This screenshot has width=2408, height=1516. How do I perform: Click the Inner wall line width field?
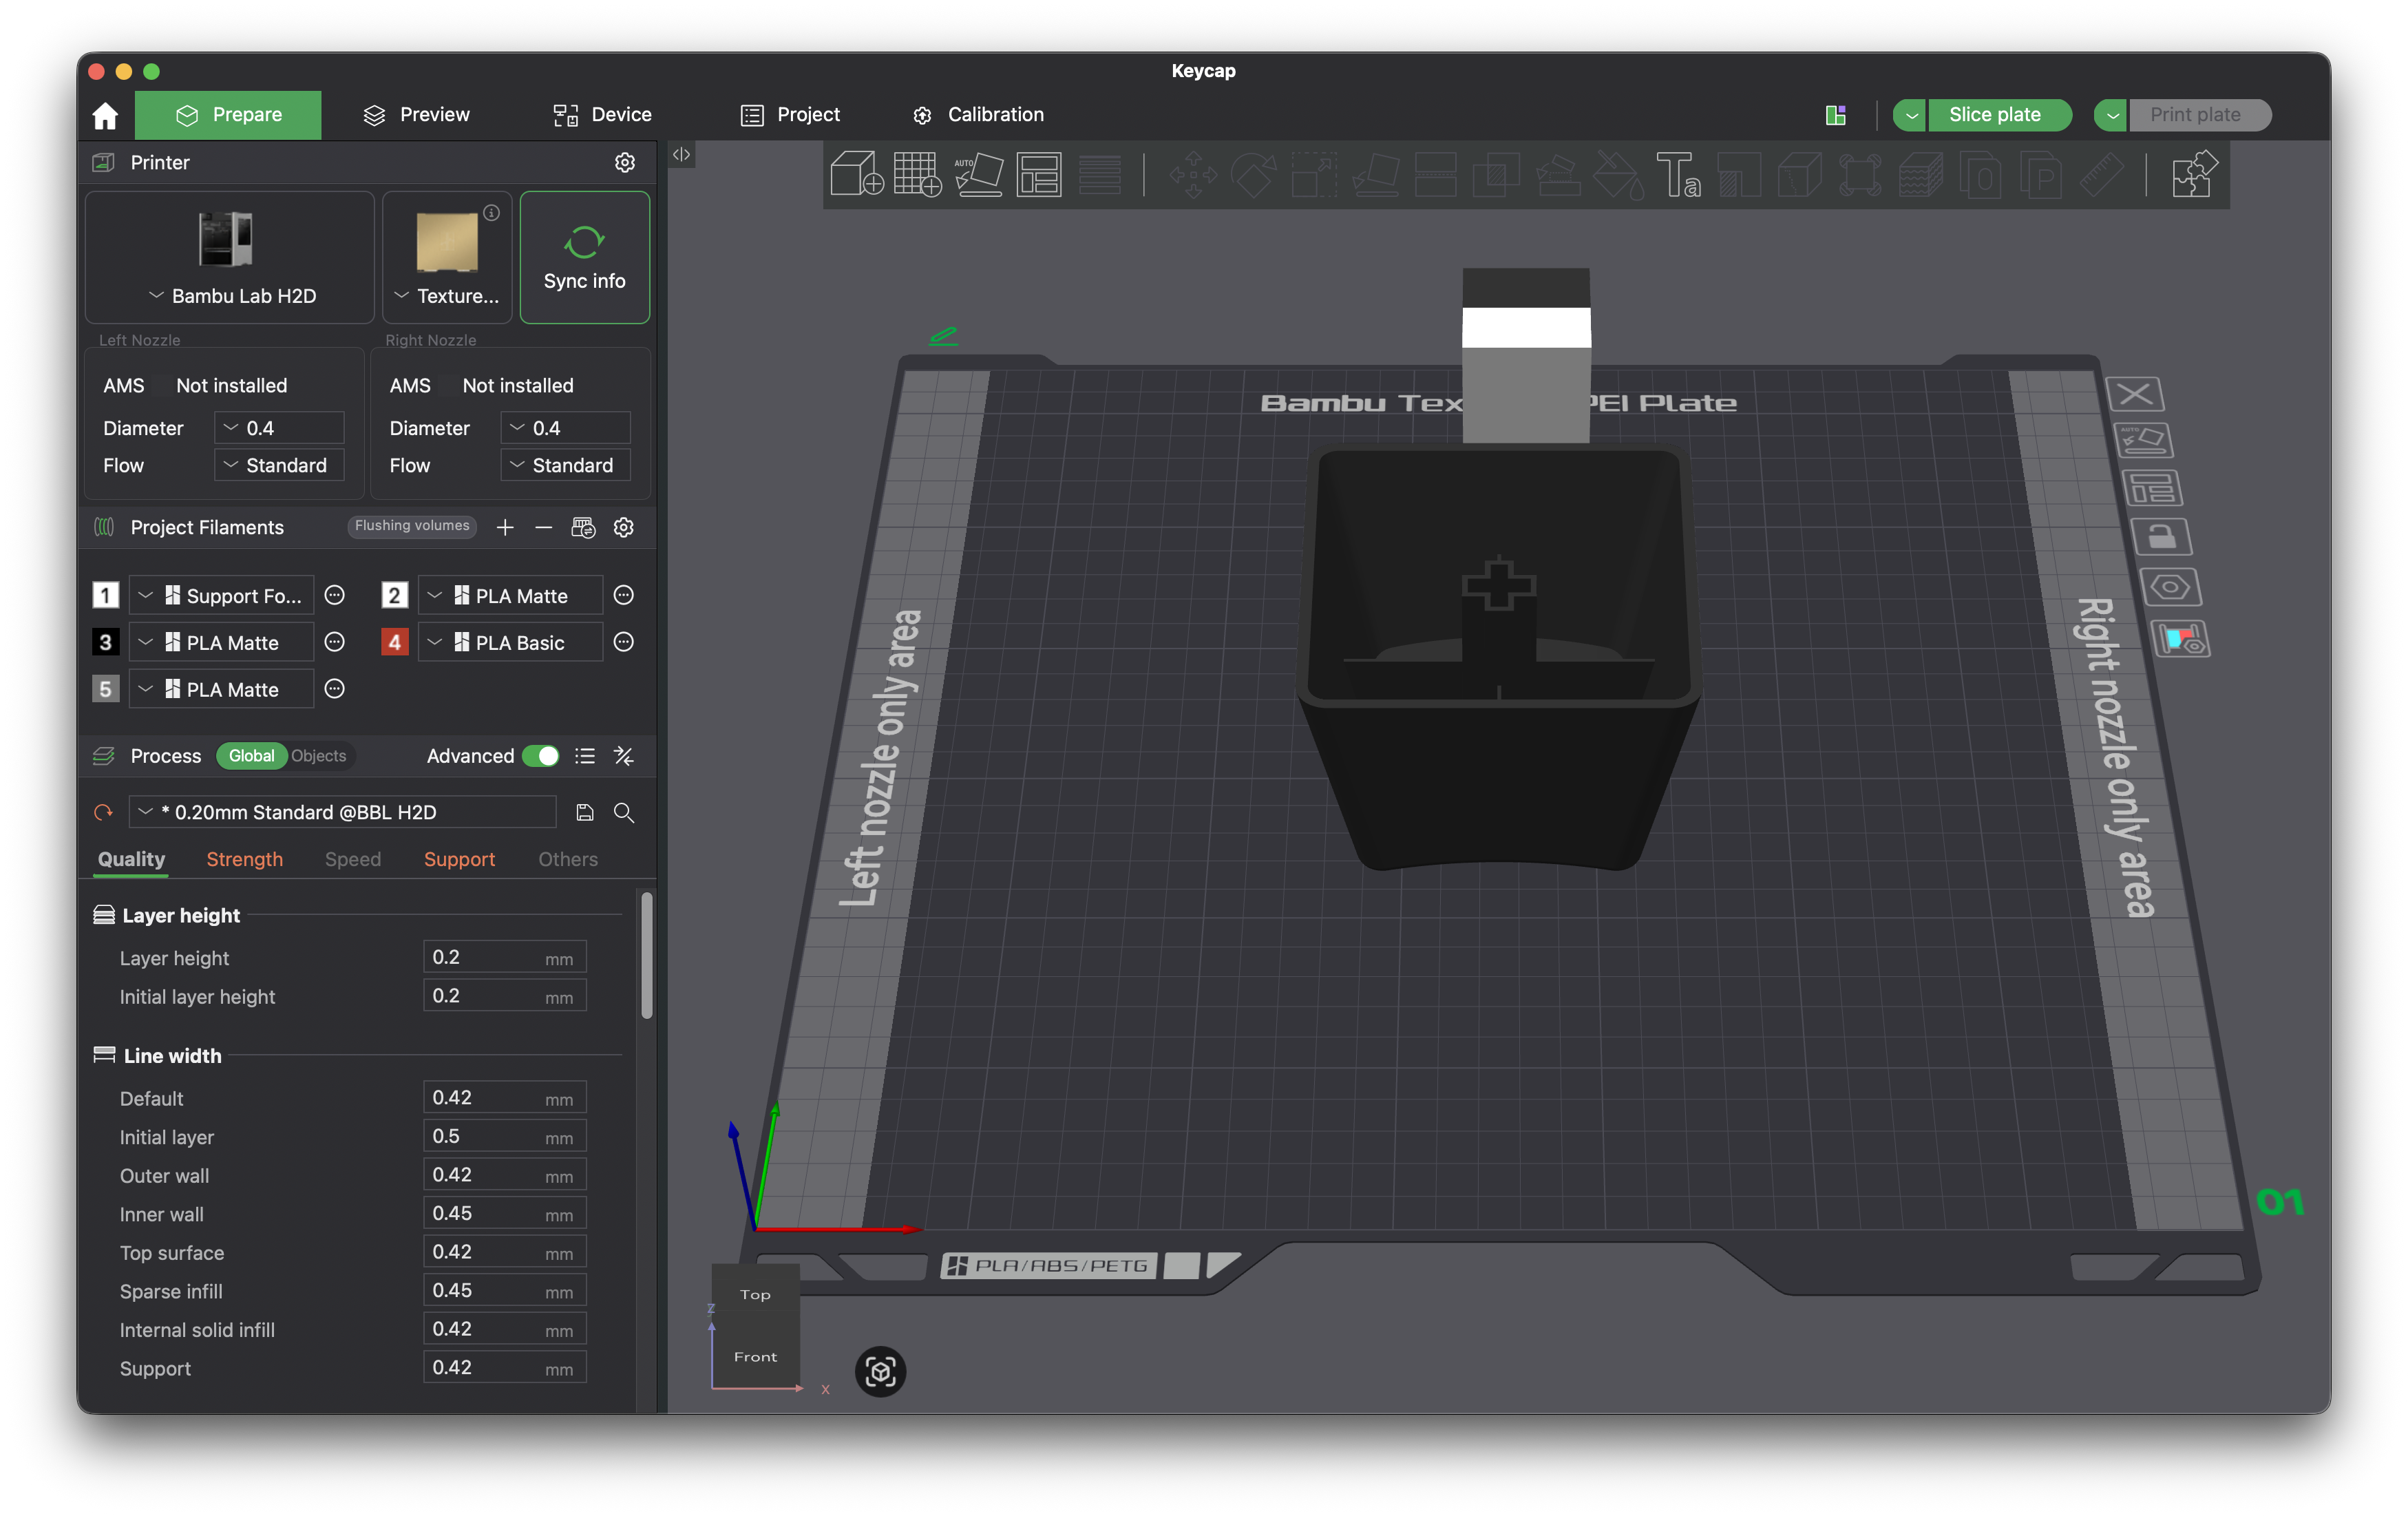pyautogui.click(x=504, y=1213)
